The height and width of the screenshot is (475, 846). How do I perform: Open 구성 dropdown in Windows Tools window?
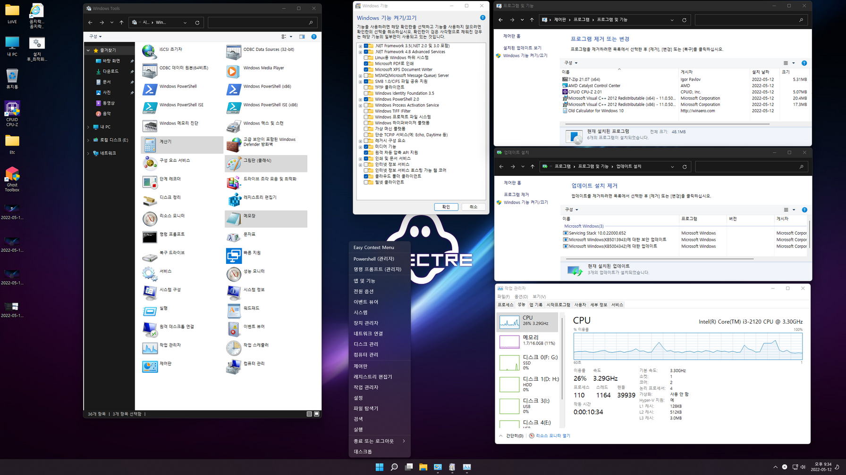pyautogui.click(x=95, y=36)
